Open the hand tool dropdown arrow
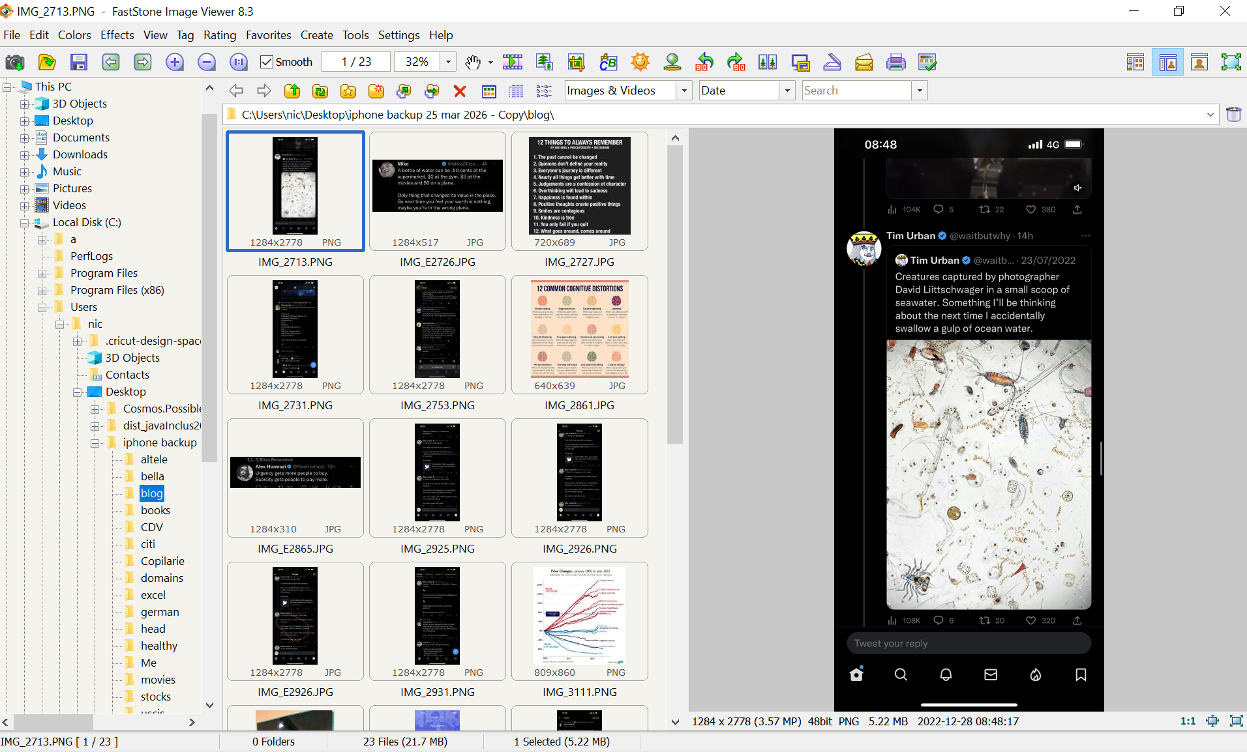 tap(490, 63)
